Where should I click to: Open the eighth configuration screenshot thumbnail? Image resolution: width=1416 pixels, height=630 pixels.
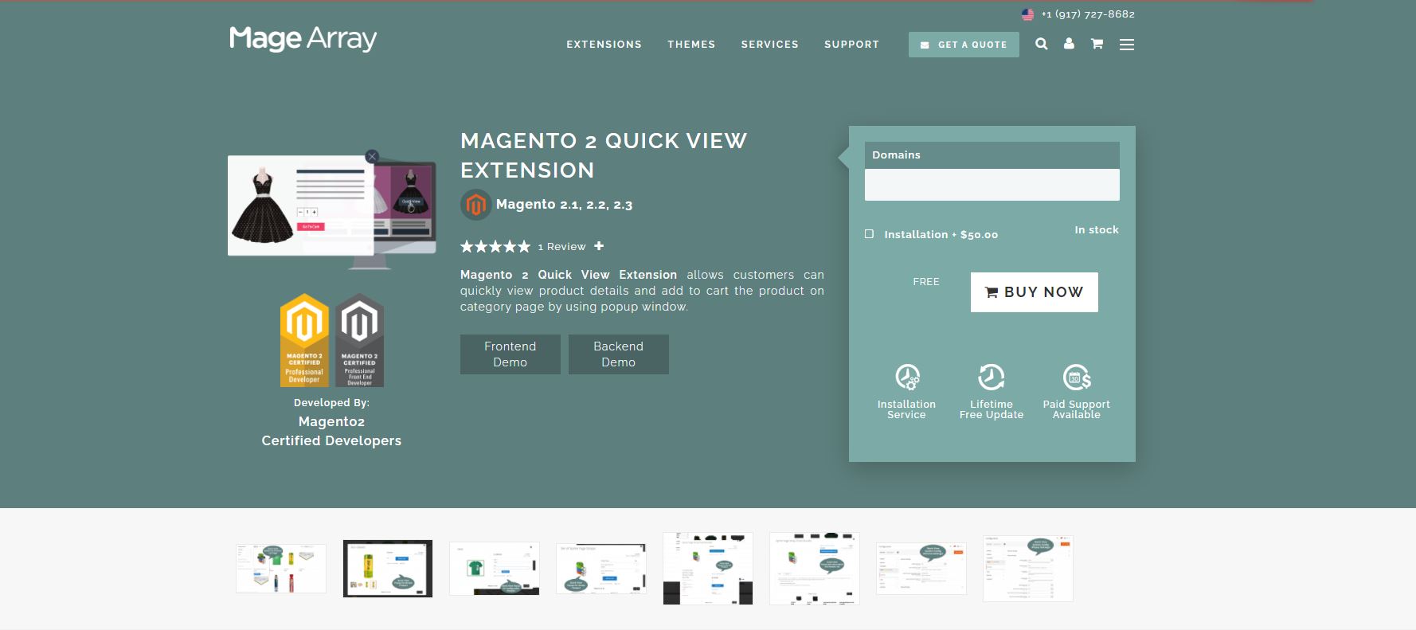[1028, 569]
